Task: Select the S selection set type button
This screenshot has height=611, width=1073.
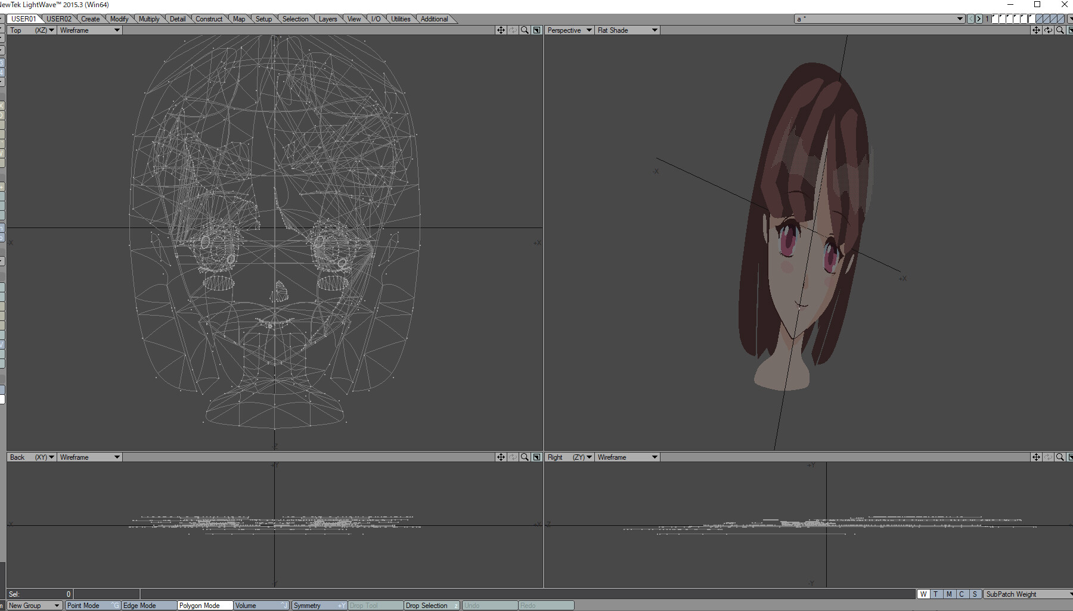Action: pyautogui.click(x=975, y=594)
